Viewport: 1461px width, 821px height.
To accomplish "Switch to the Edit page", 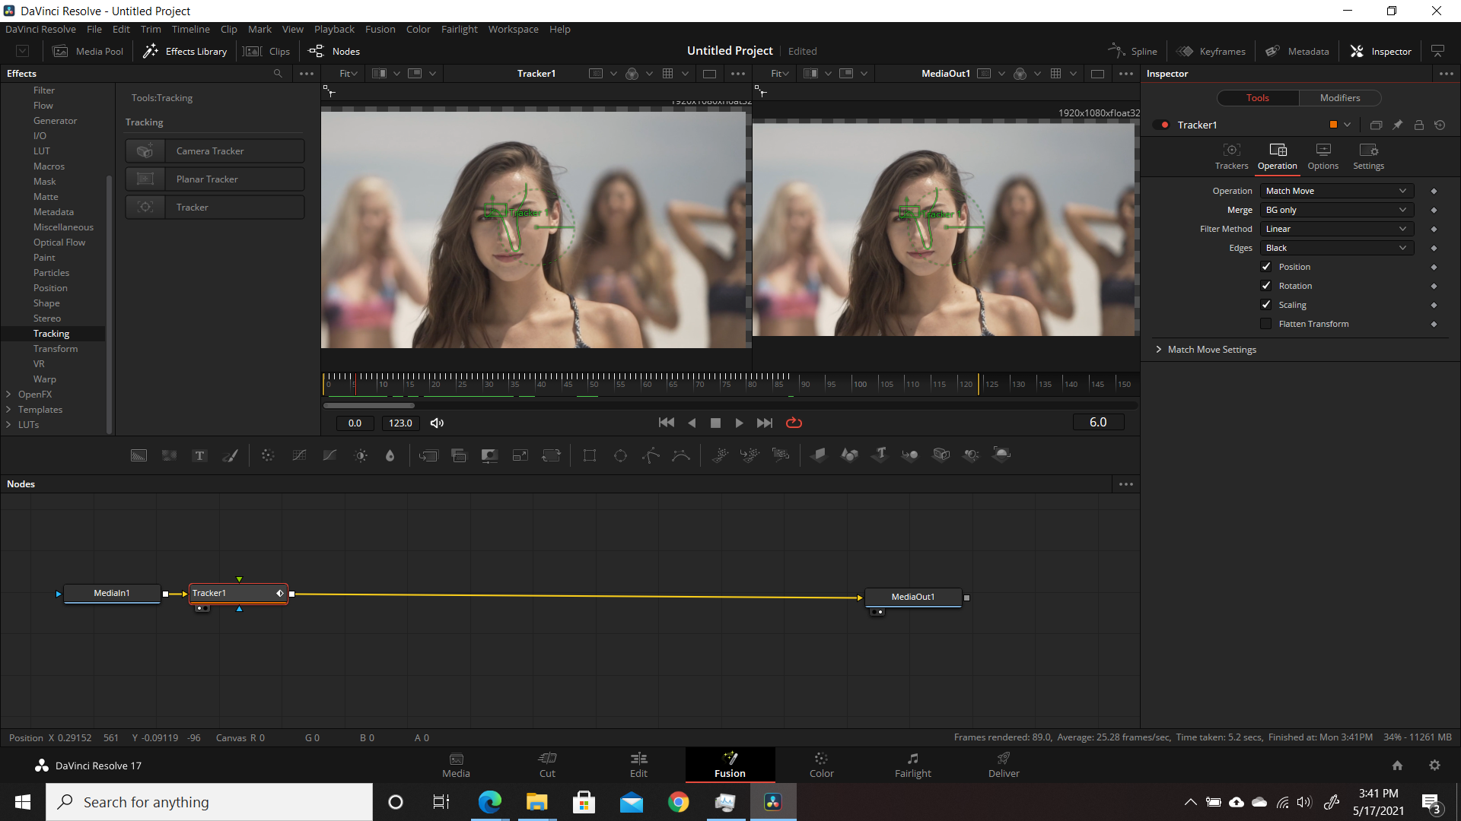I will click(638, 765).
